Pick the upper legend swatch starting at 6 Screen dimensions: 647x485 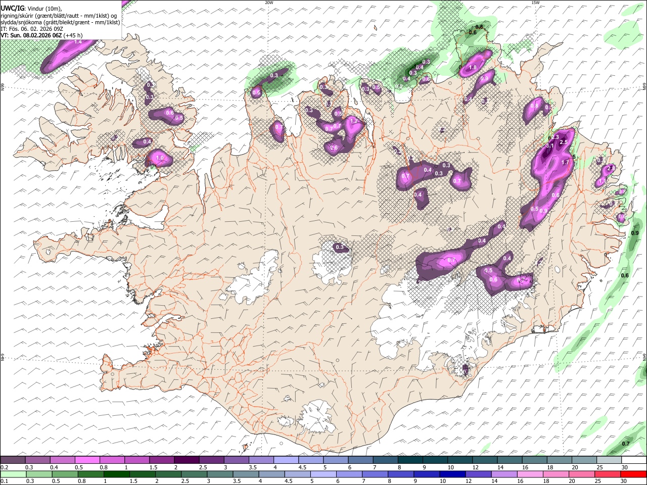tap(360, 460)
